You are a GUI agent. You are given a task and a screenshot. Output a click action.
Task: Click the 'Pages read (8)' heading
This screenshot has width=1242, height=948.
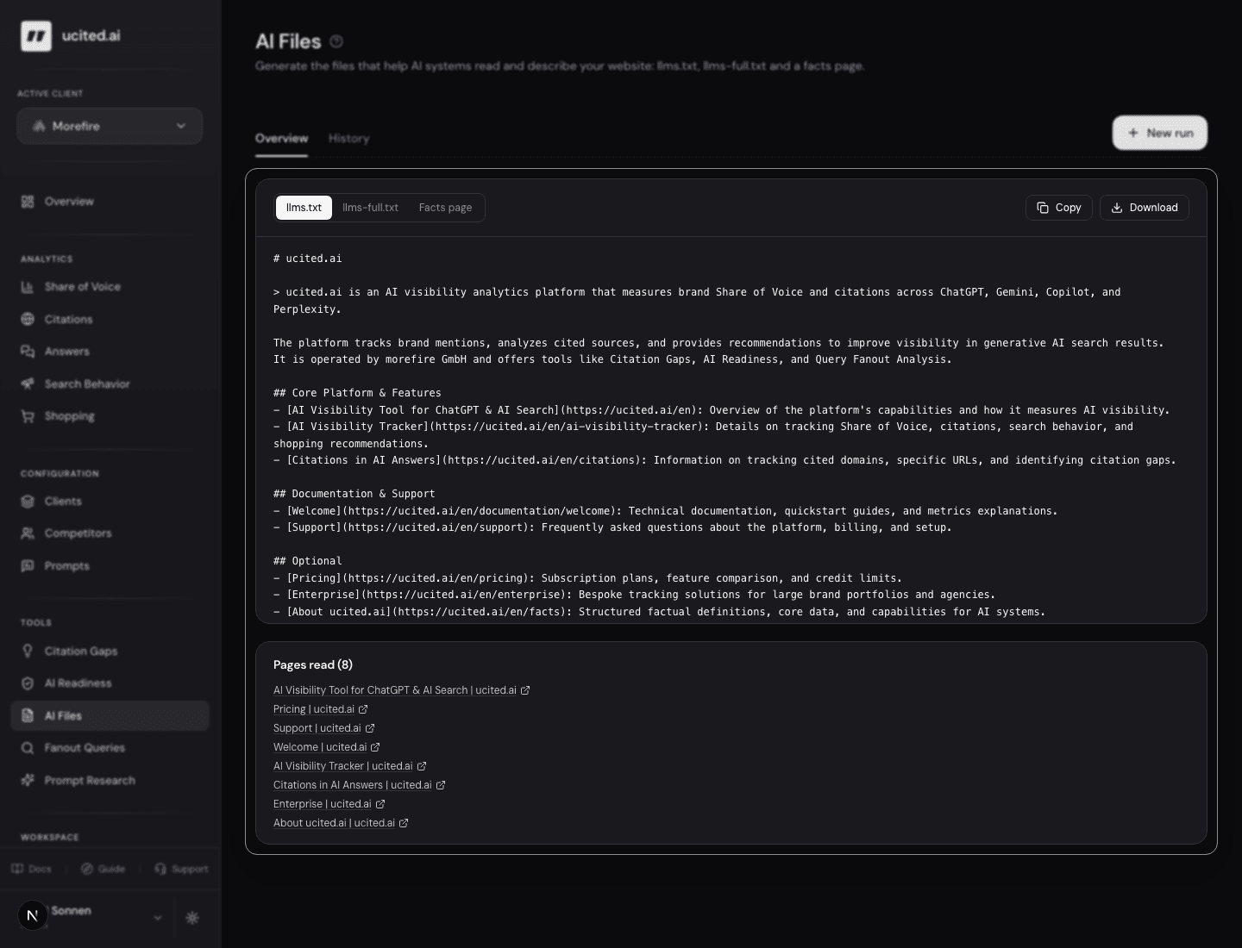pos(313,664)
